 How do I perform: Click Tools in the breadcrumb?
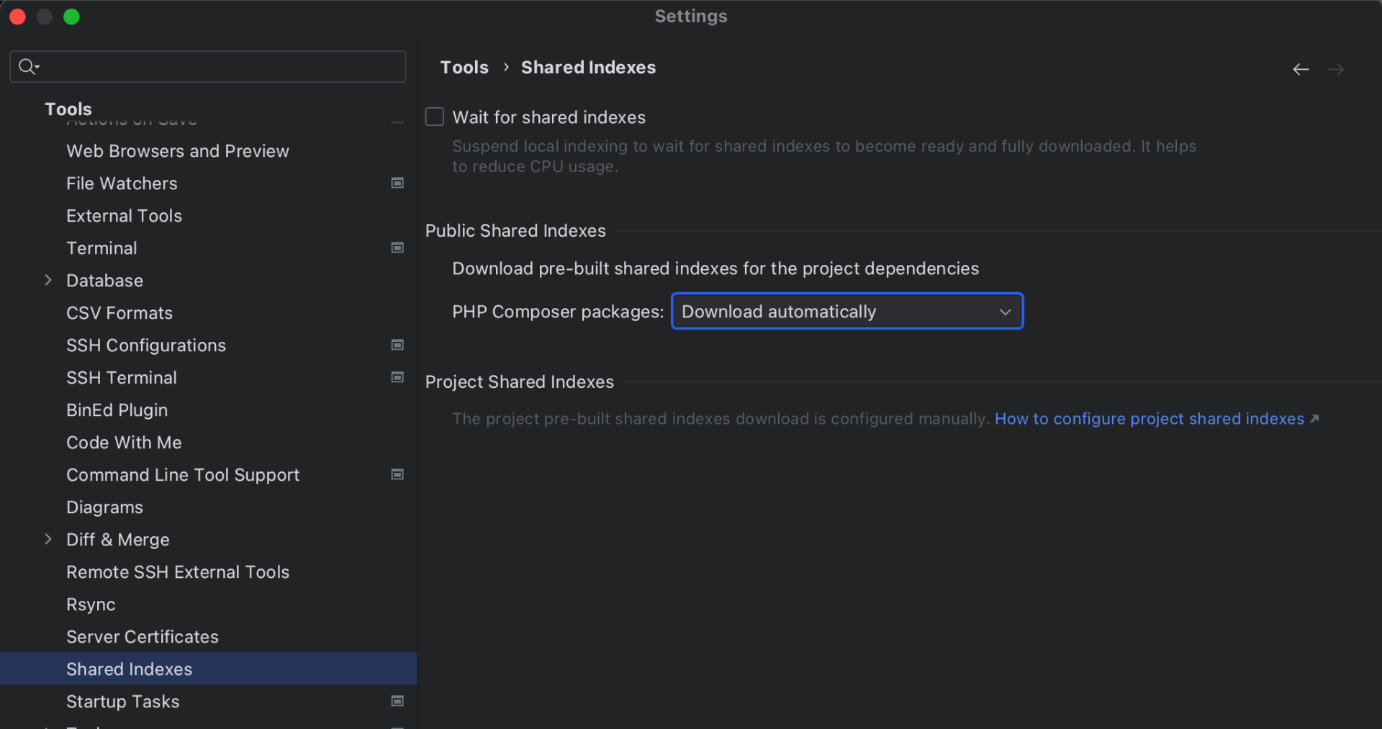tap(464, 68)
